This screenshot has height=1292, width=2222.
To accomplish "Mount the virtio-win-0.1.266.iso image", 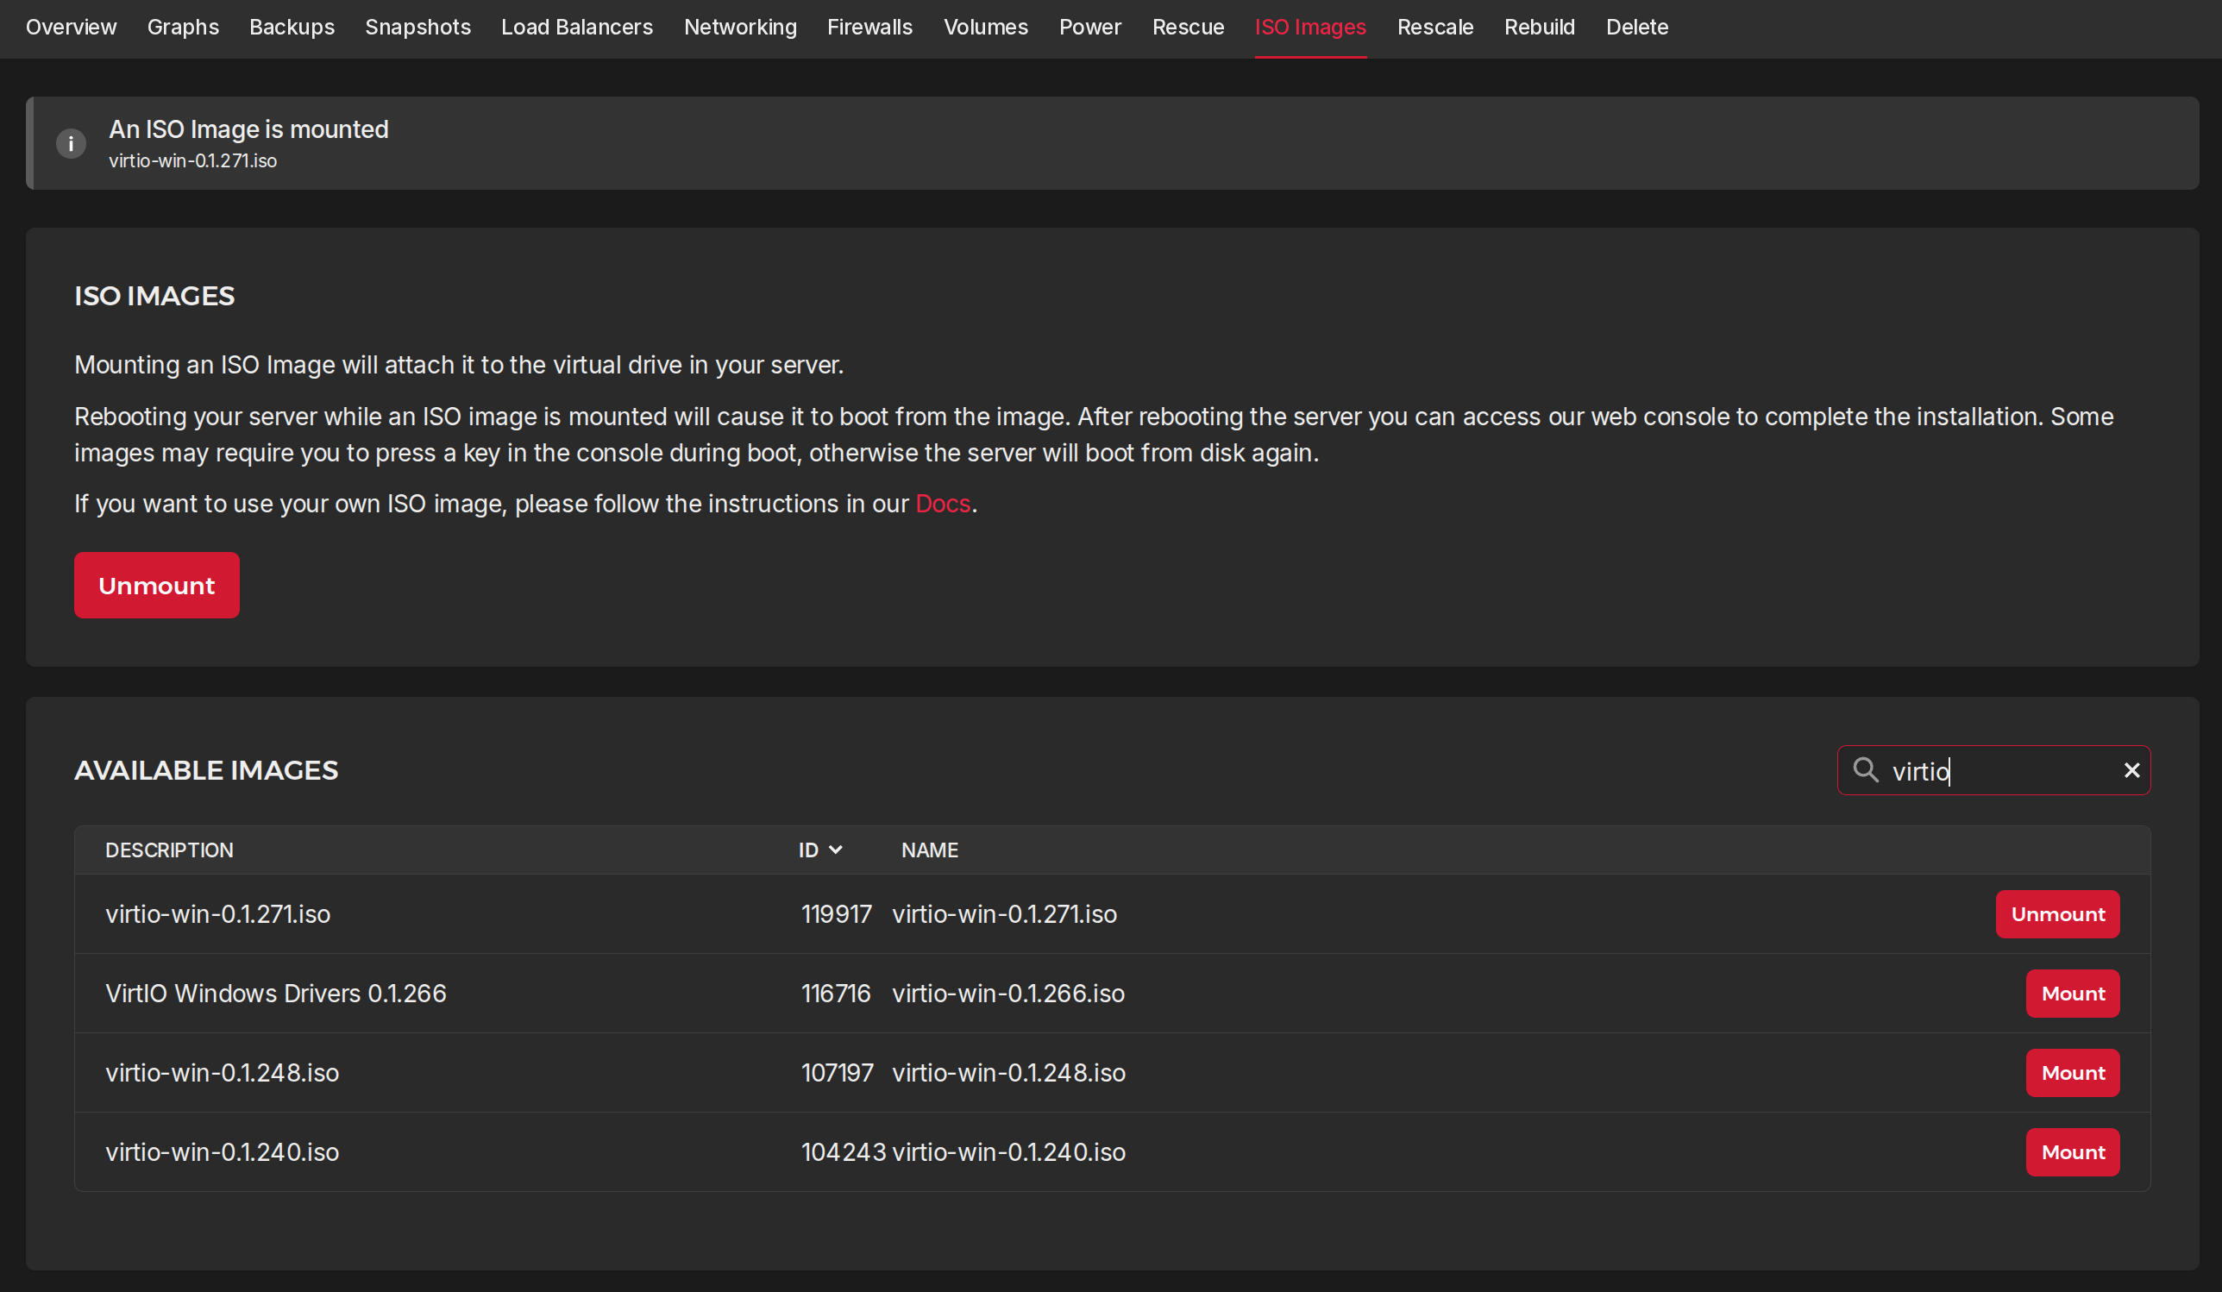I will (x=2072, y=994).
